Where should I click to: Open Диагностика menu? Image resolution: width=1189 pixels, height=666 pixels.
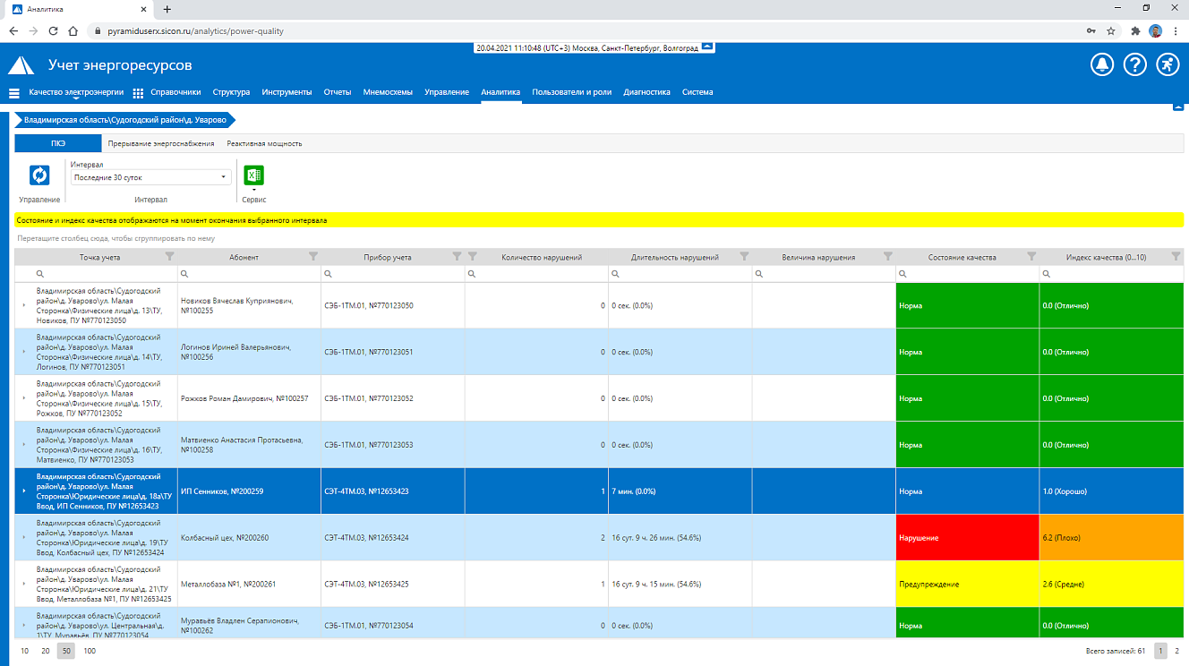tap(647, 92)
